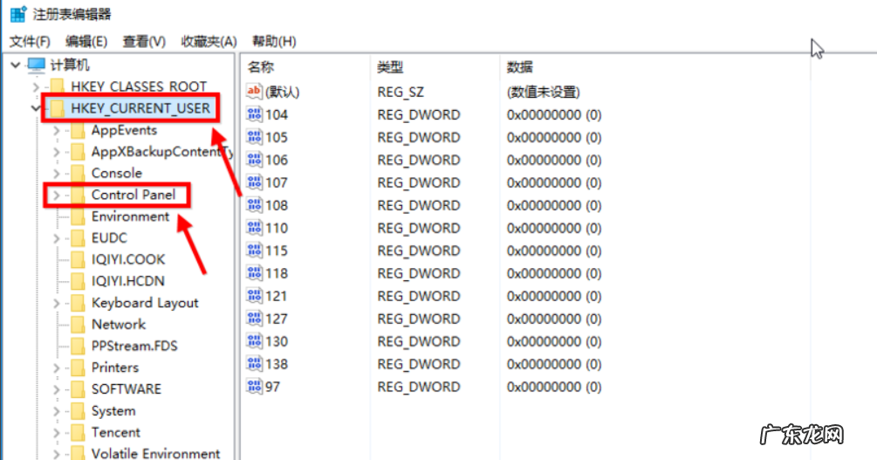Sort by the 数据 column header
Screen dimensions: 877x460
click(x=519, y=67)
